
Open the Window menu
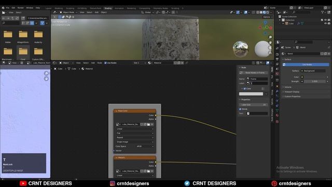tap(30, 8)
